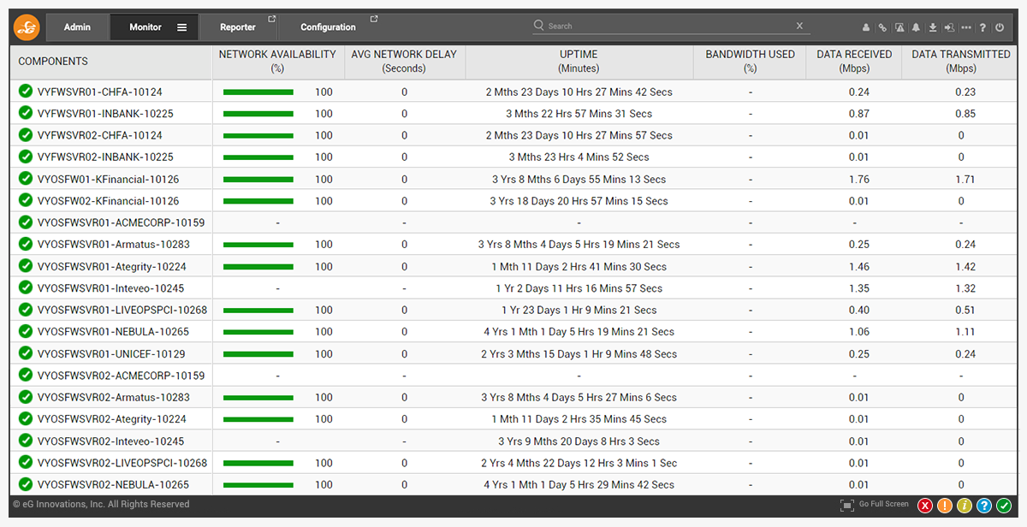
Task: Sort by BANDWIDTH USED column header
Action: 750,61
